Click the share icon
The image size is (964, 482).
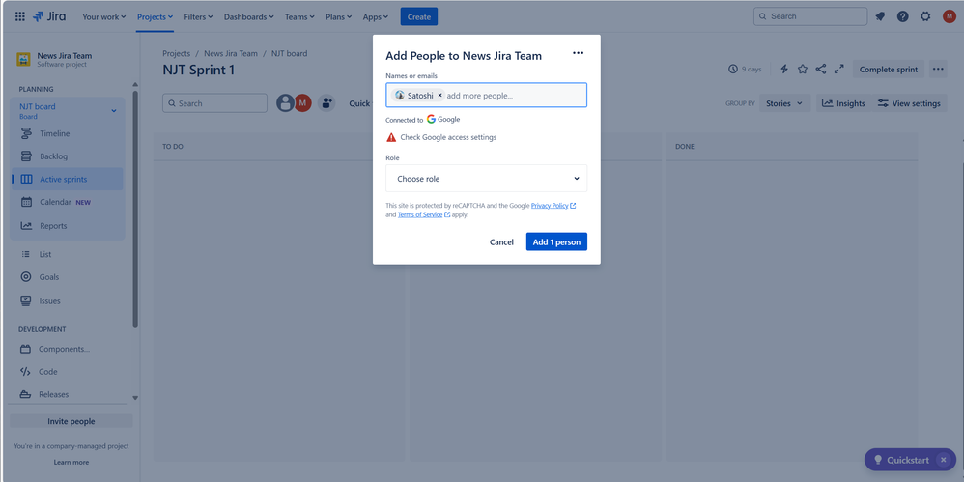click(x=821, y=69)
